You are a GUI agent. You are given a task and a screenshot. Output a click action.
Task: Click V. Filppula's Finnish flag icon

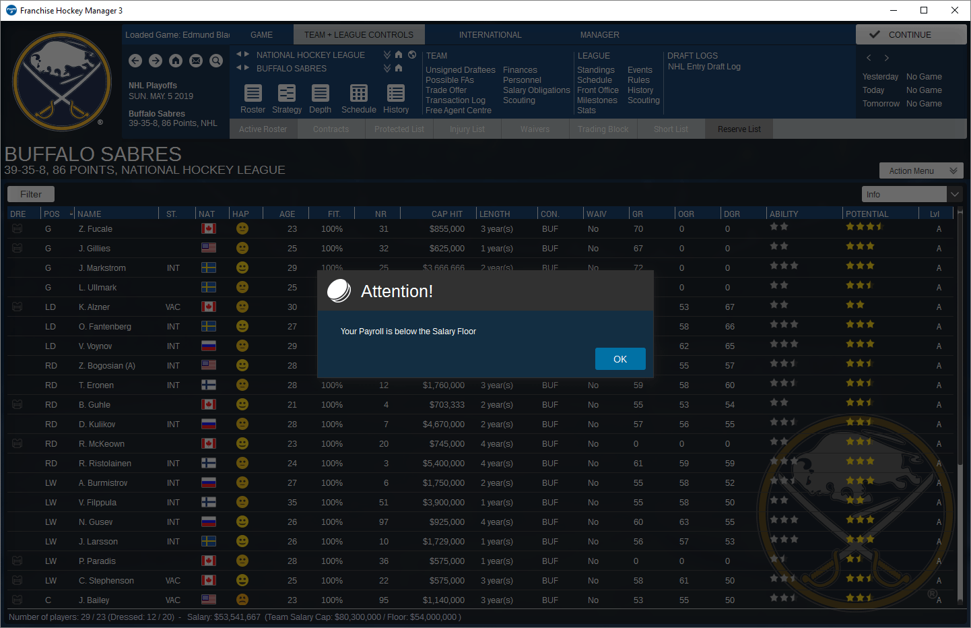[209, 503]
